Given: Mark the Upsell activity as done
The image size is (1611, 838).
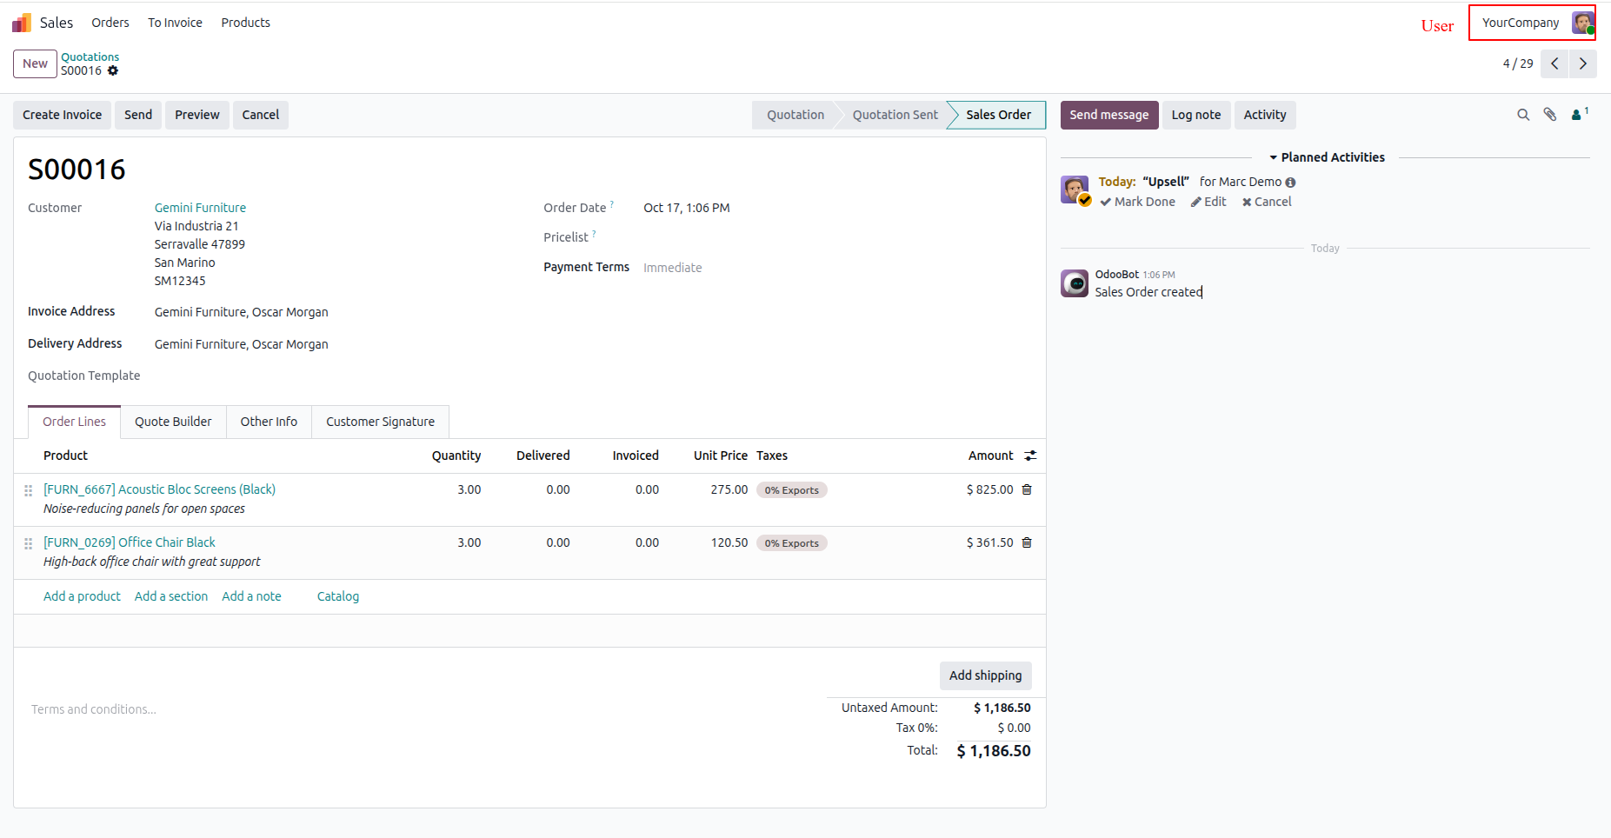Looking at the screenshot, I should click(1138, 202).
